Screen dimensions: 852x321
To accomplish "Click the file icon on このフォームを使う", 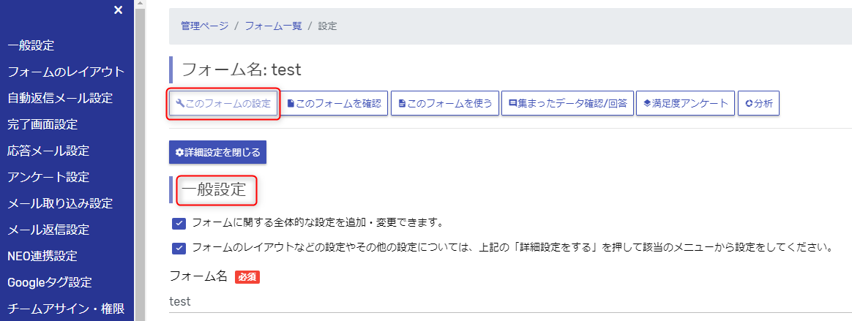I will click(x=402, y=103).
